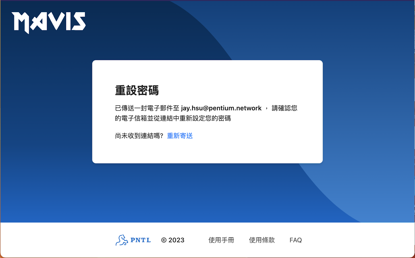Click the 已傳送一封電子郵件至 text
This screenshot has width=415, height=258.
147,108
